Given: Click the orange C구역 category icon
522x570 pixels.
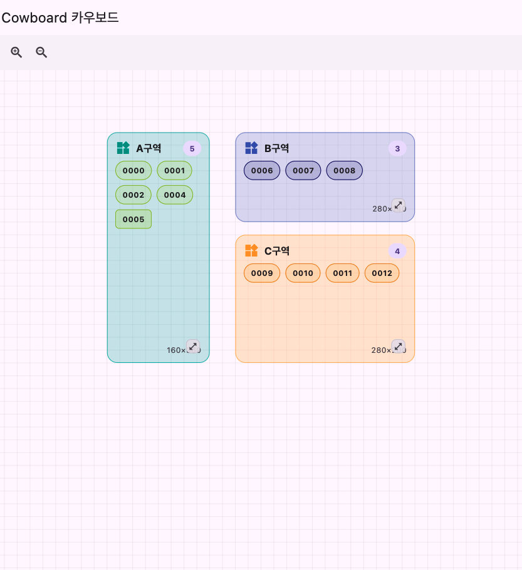Looking at the screenshot, I should click(x=251, y=251).
